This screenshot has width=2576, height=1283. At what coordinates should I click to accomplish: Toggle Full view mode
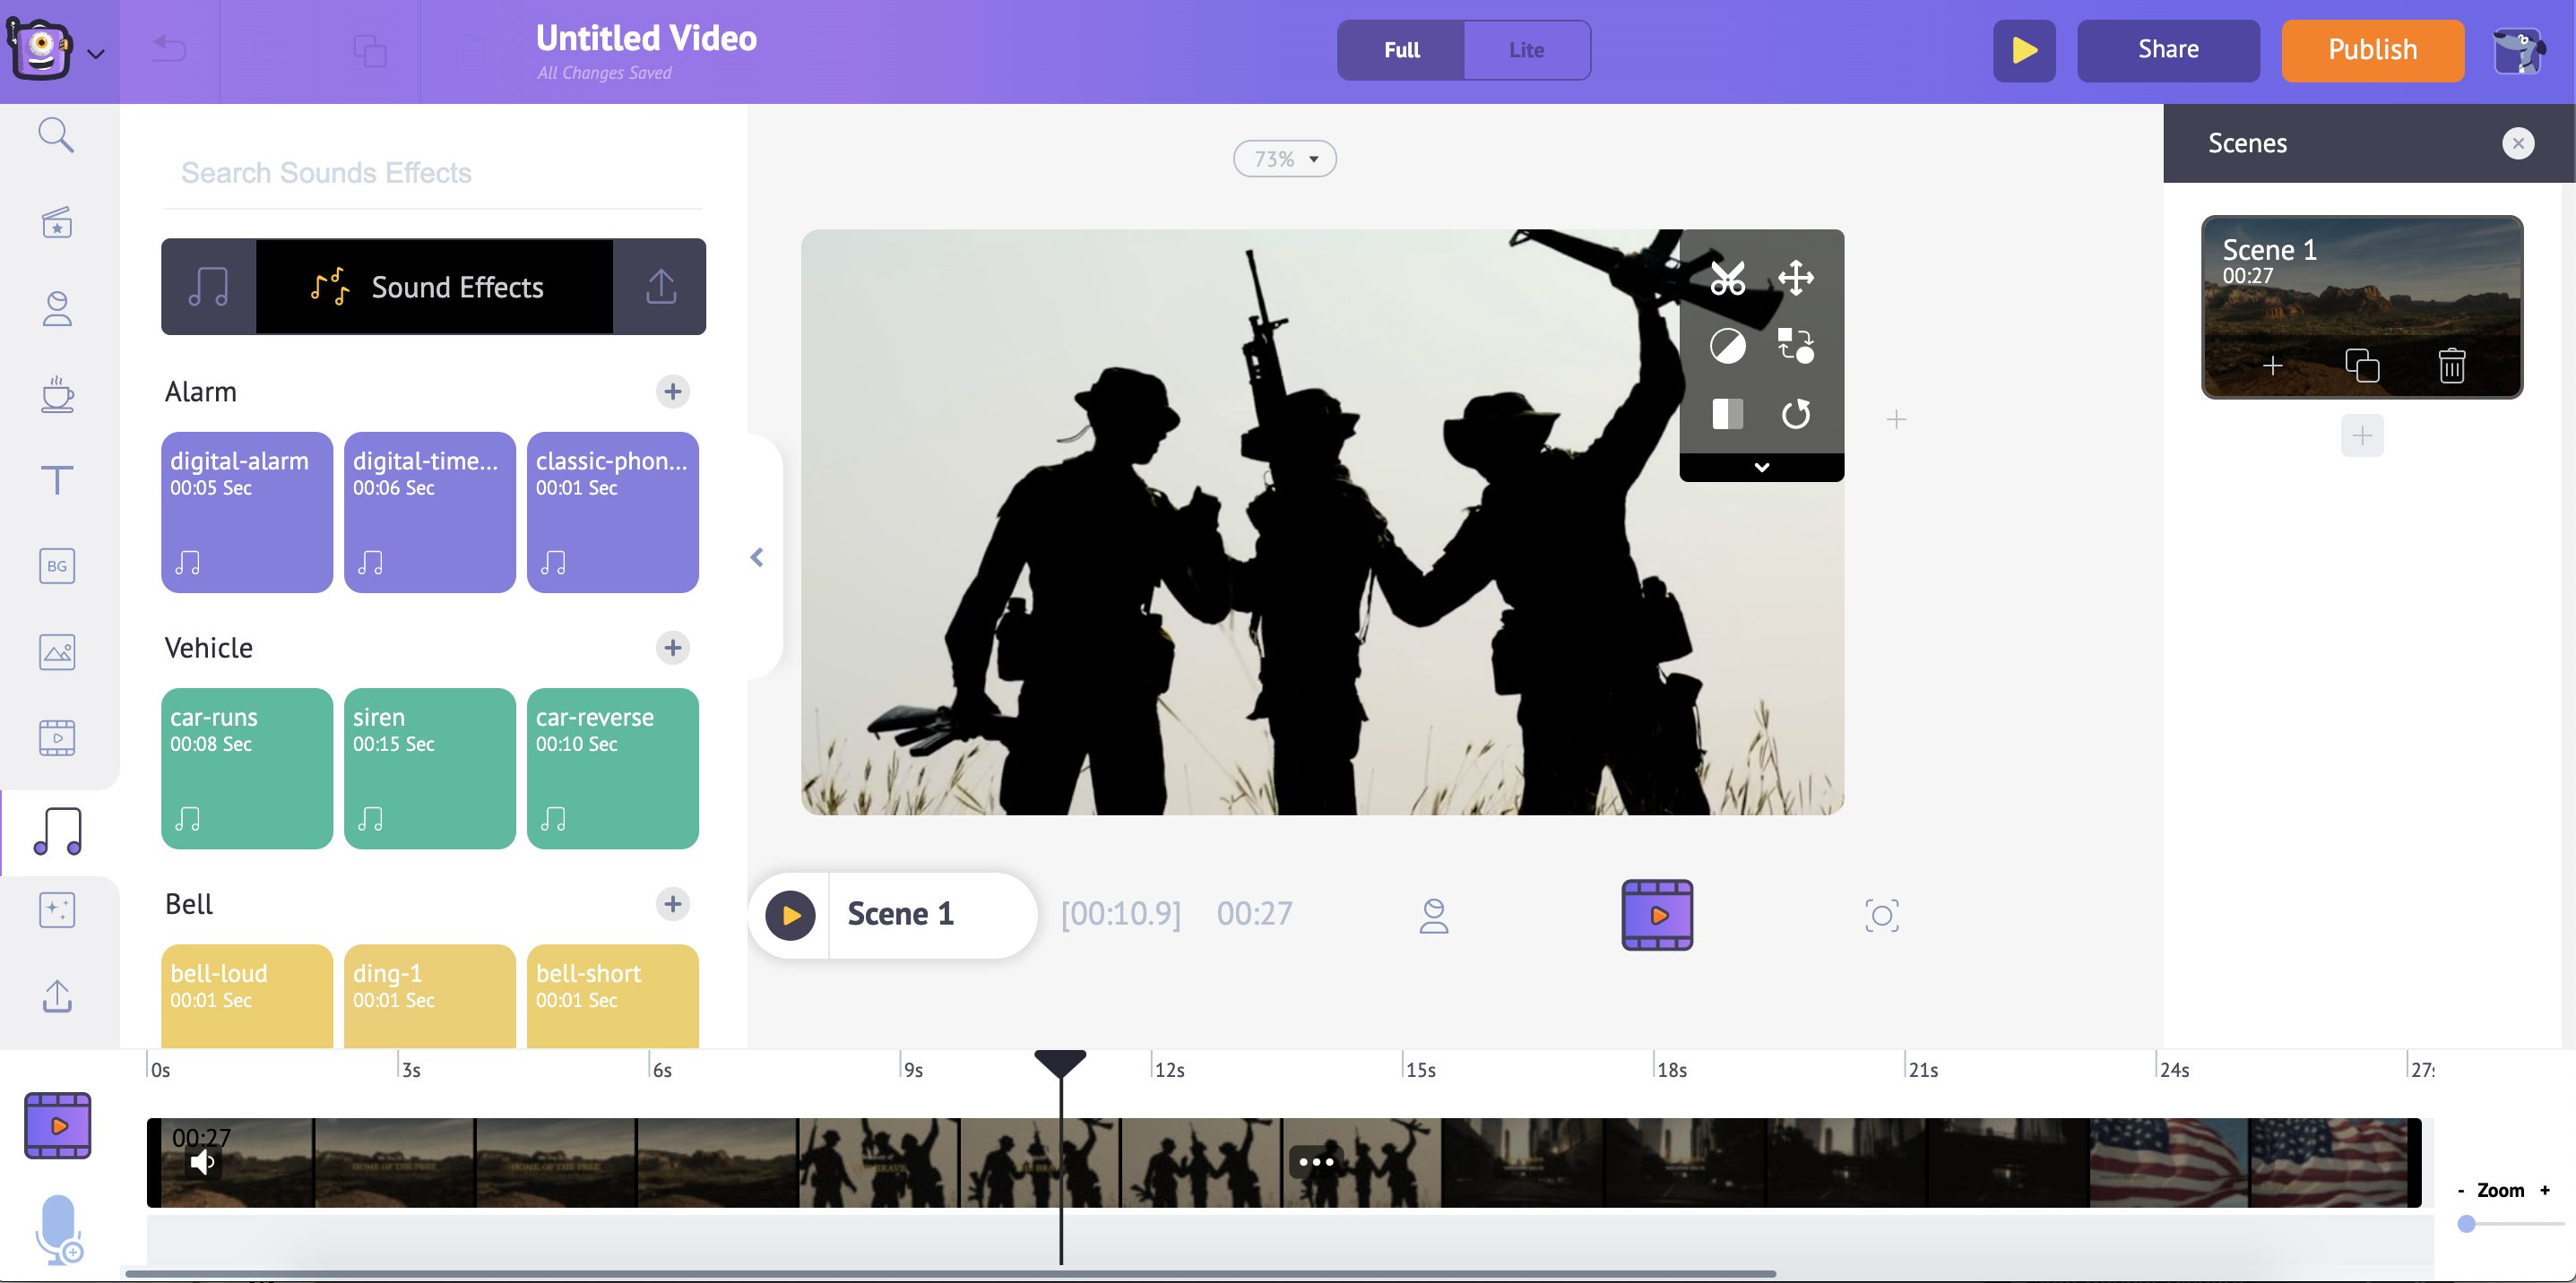(1400, 49)
